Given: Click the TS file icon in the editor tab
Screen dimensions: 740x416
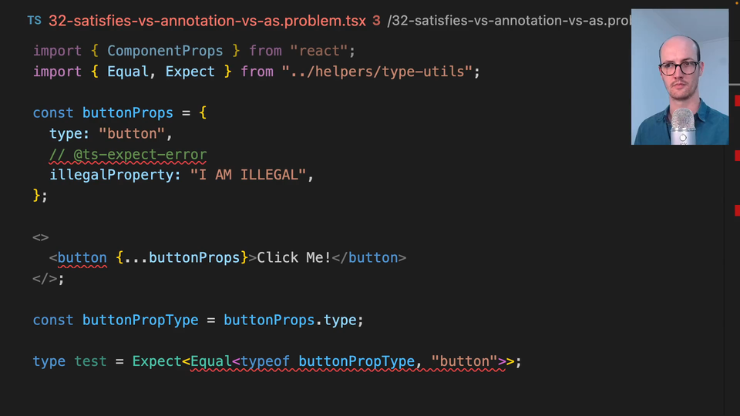Looking at the screenshot, I should (x=34, y=20).
